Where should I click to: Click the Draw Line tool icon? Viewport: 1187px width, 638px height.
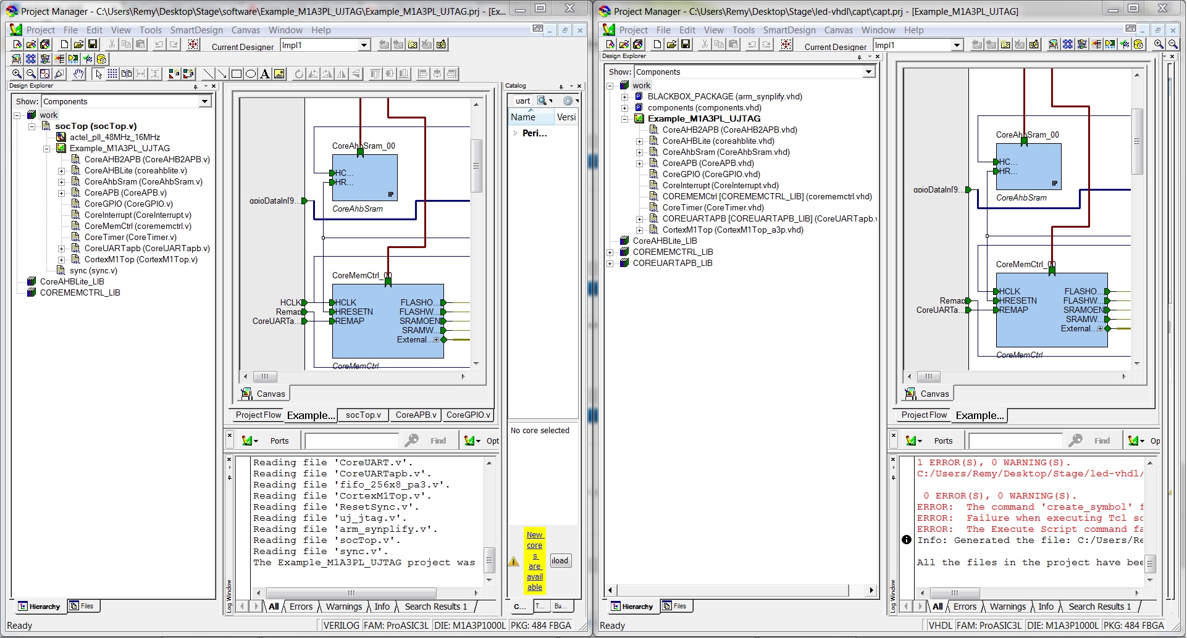coord(208,74)
